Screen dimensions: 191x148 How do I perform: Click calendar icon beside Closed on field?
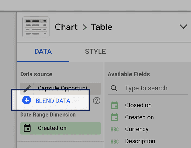point(115,105)
